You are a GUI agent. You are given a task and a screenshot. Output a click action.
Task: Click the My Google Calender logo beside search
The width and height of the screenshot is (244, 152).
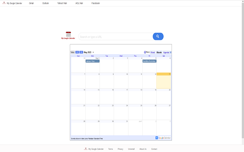click(68, 35)
